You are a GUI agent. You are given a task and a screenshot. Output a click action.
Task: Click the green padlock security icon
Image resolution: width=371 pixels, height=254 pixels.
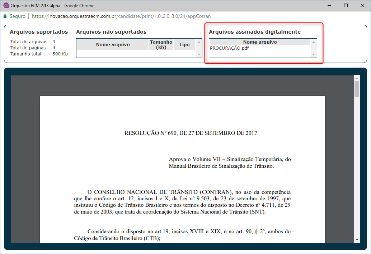click(x=5, y=16)
